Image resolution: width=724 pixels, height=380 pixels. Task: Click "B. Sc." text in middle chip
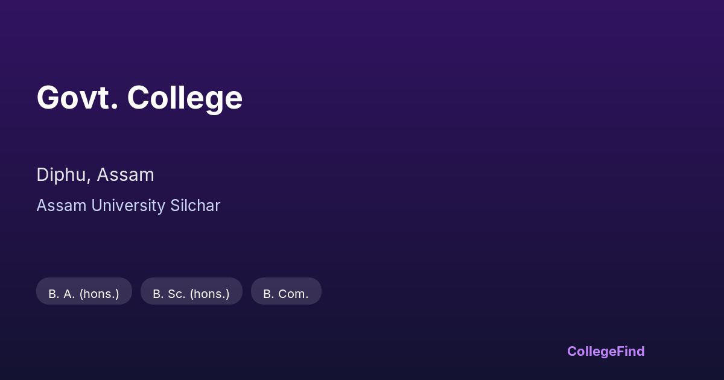click(x=169, y=294)
